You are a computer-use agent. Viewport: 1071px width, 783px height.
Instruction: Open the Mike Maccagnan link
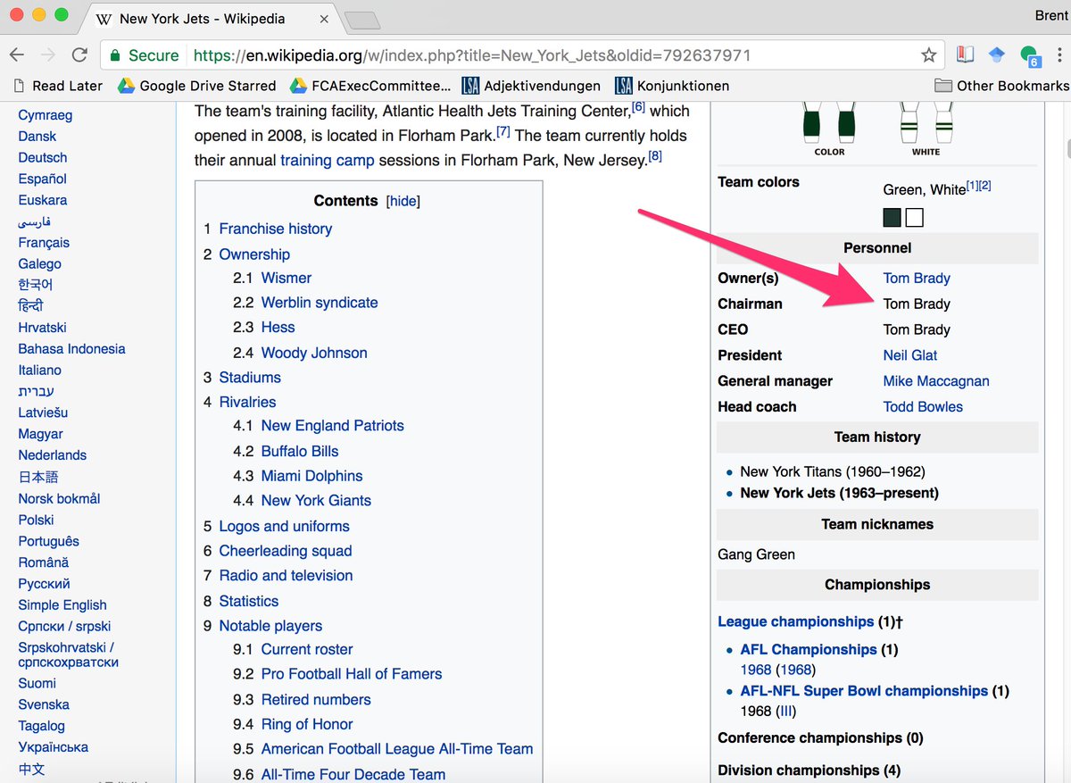936,381
